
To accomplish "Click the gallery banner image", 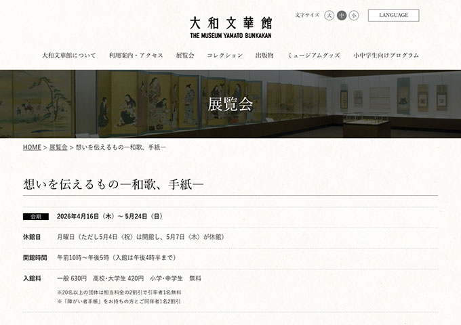I will [230, 104].
